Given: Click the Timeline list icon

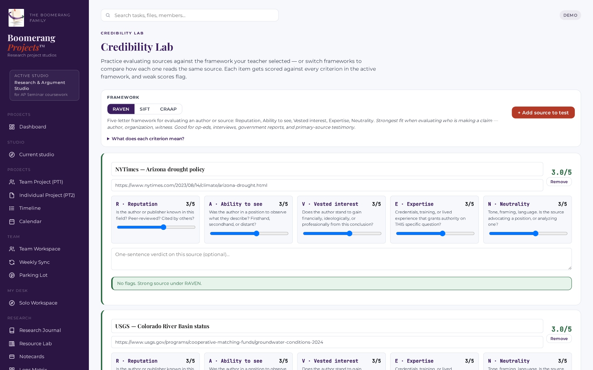Looking at the screenshot, I should [x=12, y=208].
